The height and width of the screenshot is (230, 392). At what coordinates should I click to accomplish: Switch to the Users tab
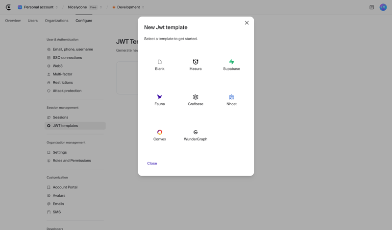33,21
